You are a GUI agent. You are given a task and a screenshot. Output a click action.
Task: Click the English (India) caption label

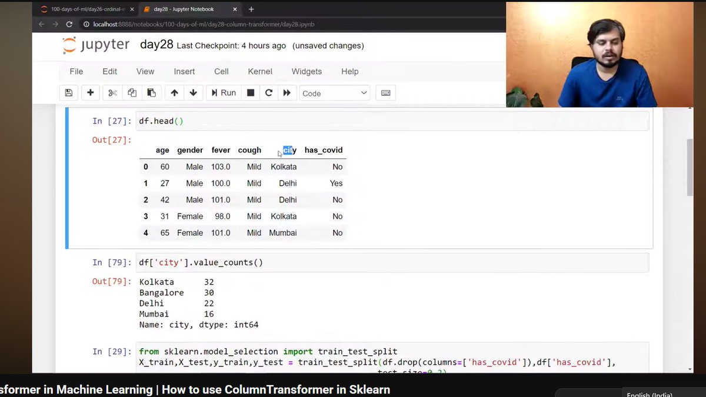(x=650, y=394)
